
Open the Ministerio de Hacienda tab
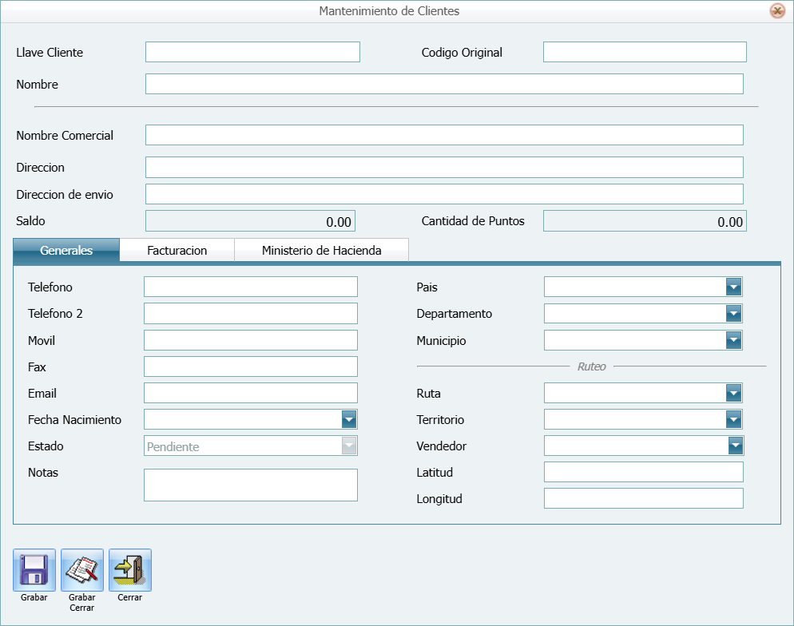coord(321,251)
